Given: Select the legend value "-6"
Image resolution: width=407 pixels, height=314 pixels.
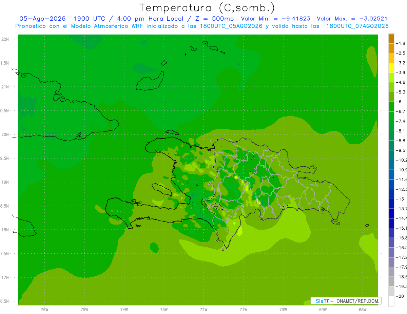Looking at the screenshot, I should [x=399, y=102].
